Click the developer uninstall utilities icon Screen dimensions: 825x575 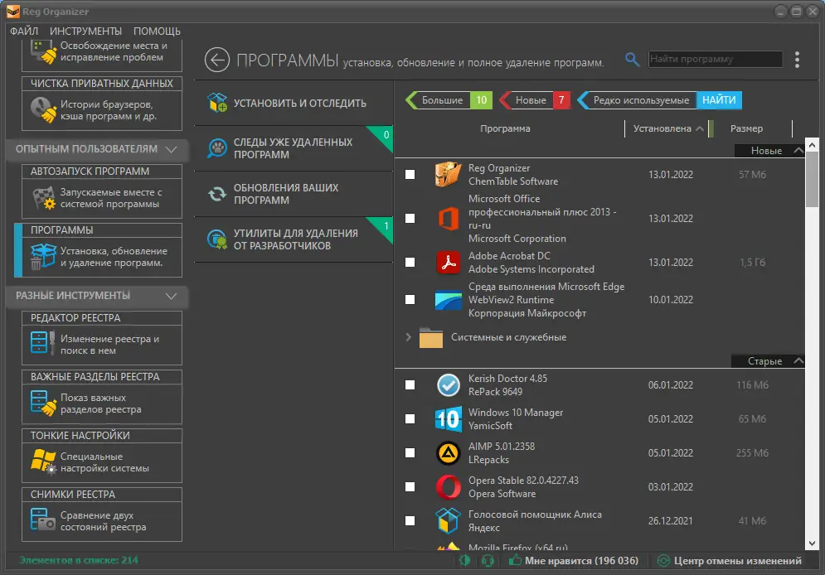click(x=217, y=239)
